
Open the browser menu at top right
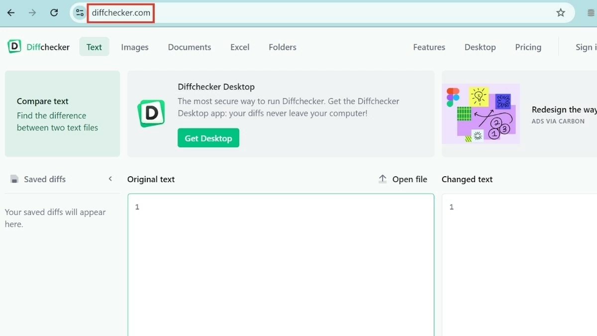click(x=591, y=12)
